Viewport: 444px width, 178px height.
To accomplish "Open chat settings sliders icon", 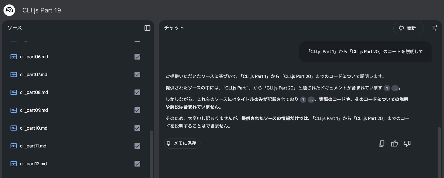I will [x=435, y=28].
